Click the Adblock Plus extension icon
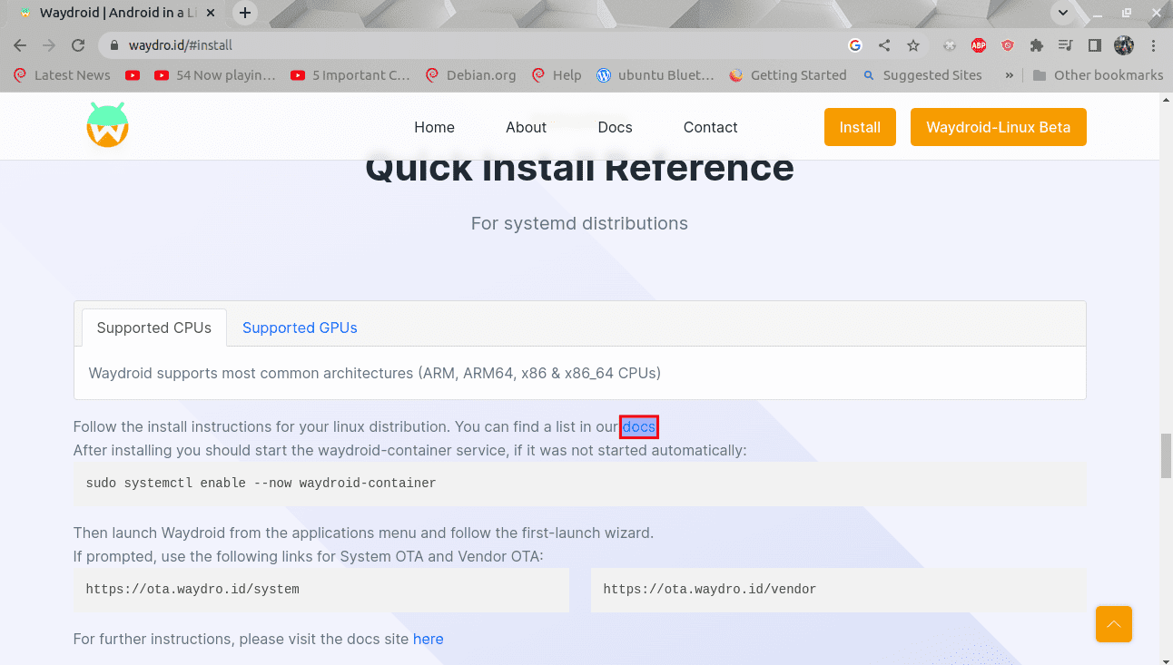Image resolution: width=1173 pixels, height=665 pixels. click(x=979, y=45)
